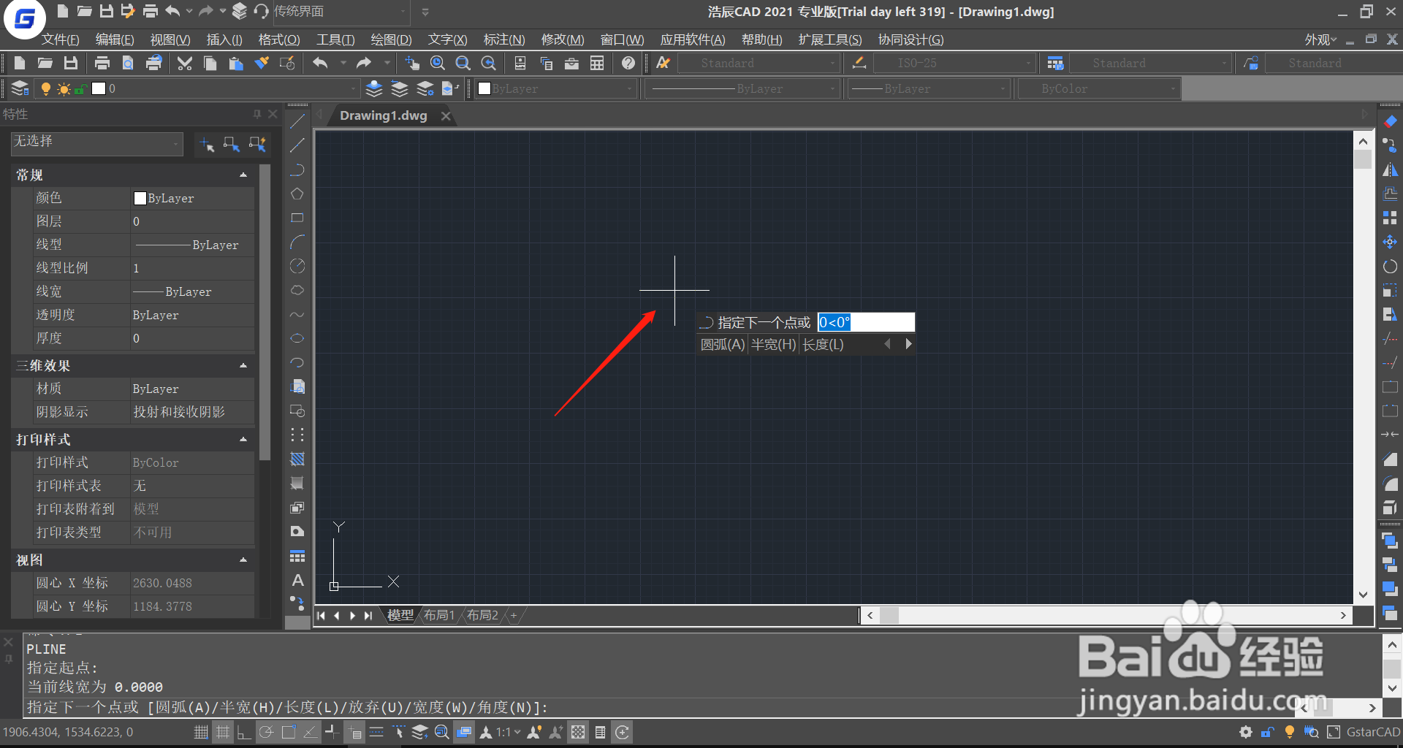The height and width of the screenshot is (748, 1403).
Task: Switch to the 布局1 layout tab
Action: click(x=439, y=615)
